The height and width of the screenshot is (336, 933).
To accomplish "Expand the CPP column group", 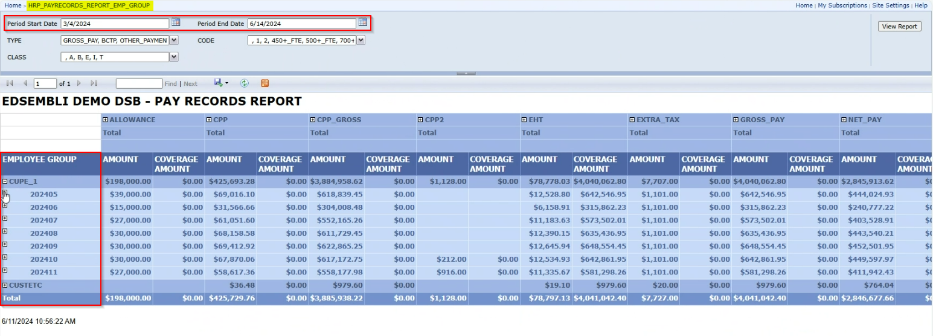I will [x=209, y=120].
